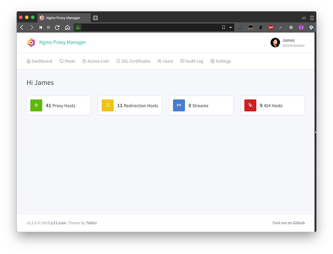Open the Users menu item
Image resolution: width=333 pixels, height=254 pixels.
point(165,61)
